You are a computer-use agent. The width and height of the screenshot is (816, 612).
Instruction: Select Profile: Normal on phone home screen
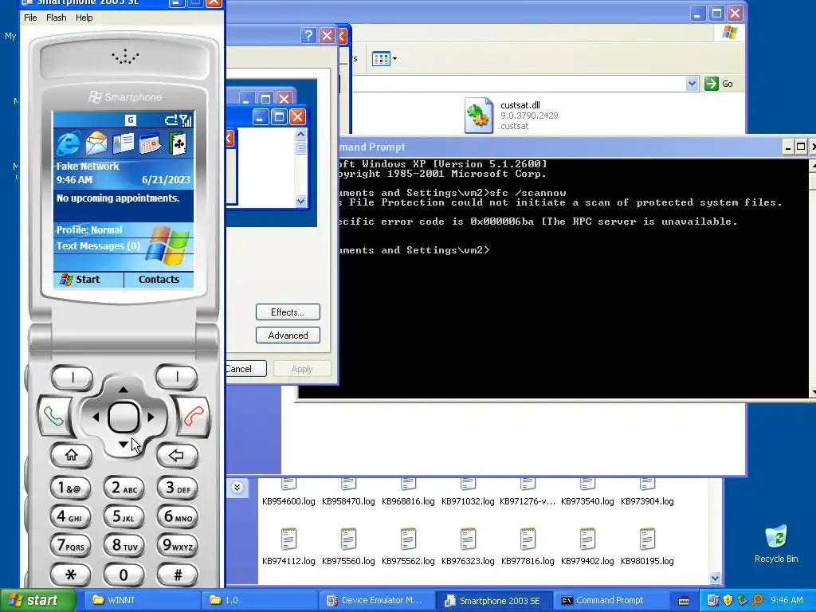click(89, 230)
